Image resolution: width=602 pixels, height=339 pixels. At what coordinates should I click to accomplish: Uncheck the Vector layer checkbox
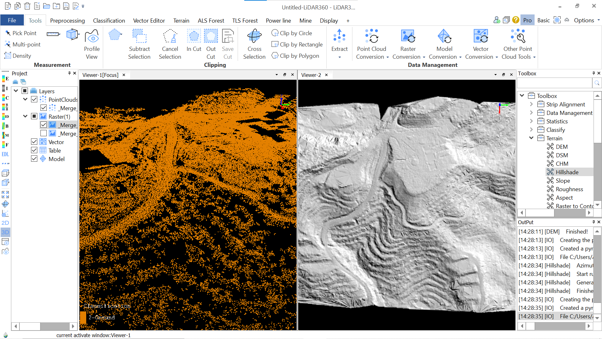click(x=34, y=142)
